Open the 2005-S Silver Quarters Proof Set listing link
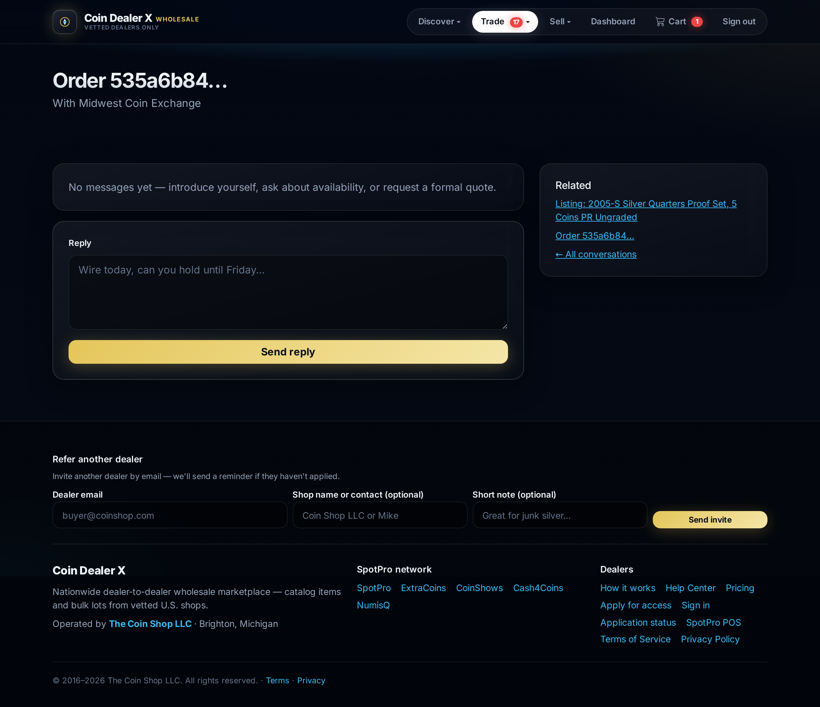 (x=646, y=210)
